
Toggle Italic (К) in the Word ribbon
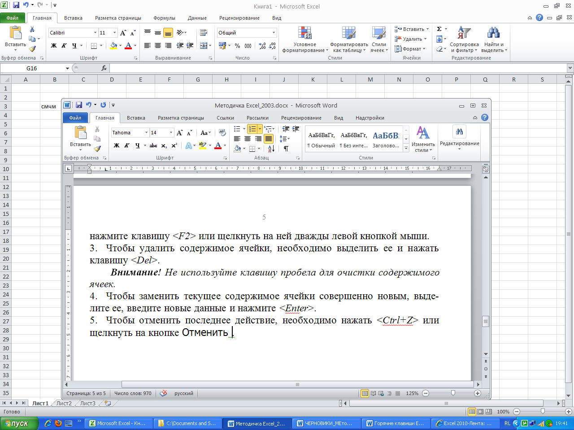[x=127, y=146]
